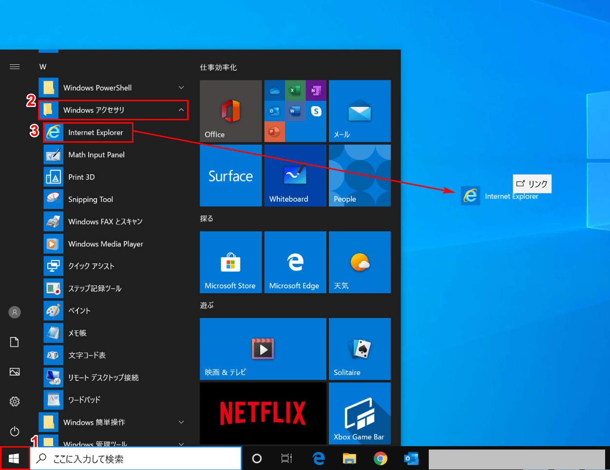The image size is (610, 470).
Task: Open Outlook from the taskbar
Action: point(411,458)
